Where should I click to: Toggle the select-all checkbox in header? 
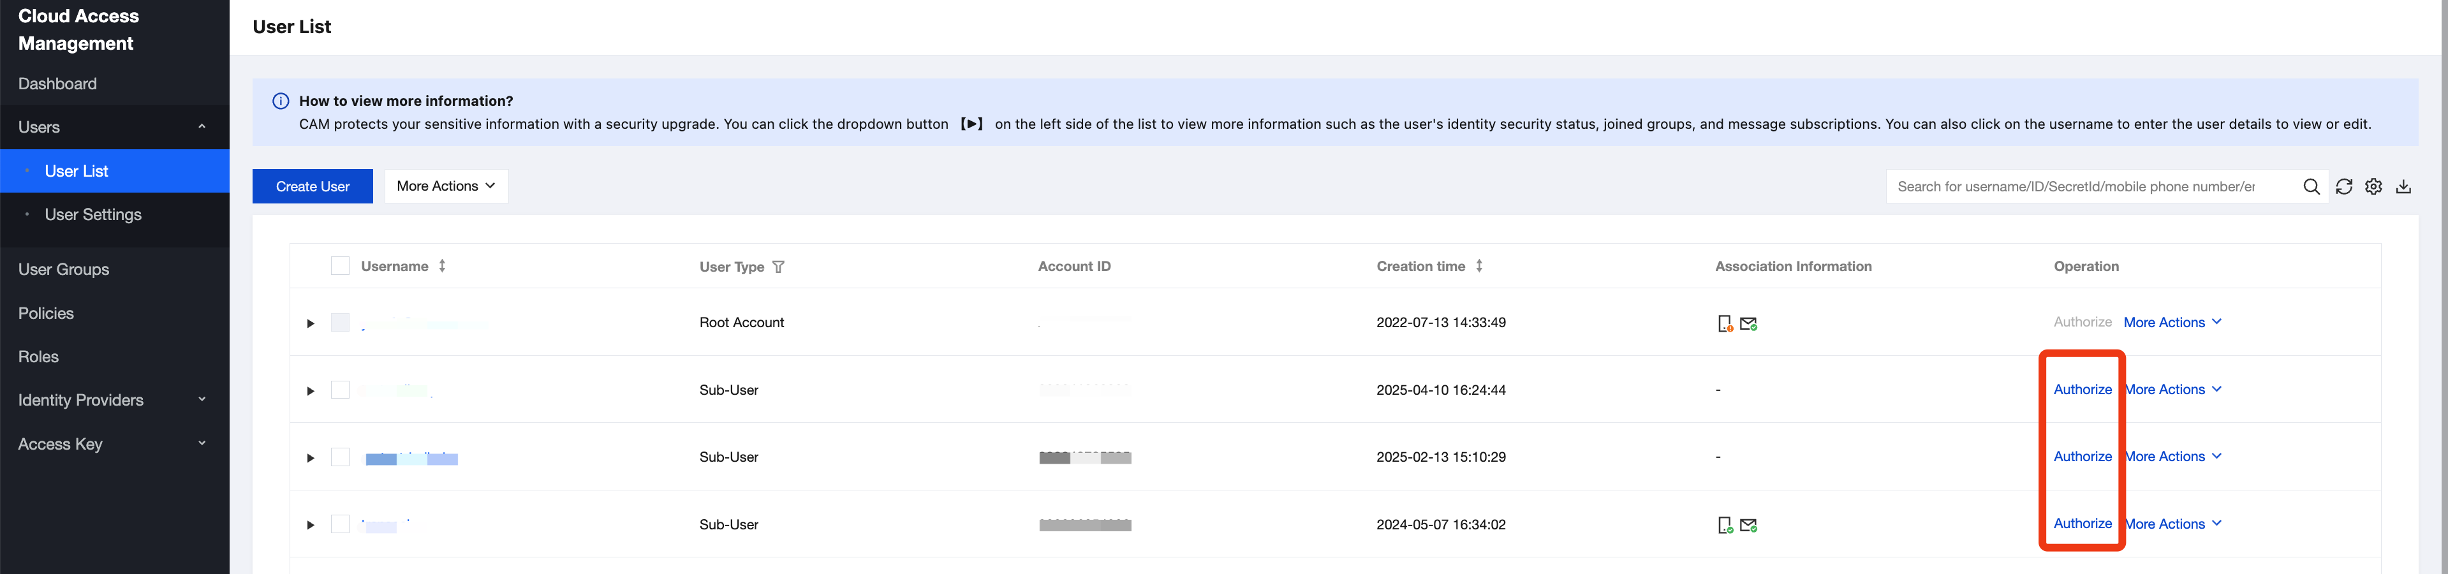tap(339, 266)
